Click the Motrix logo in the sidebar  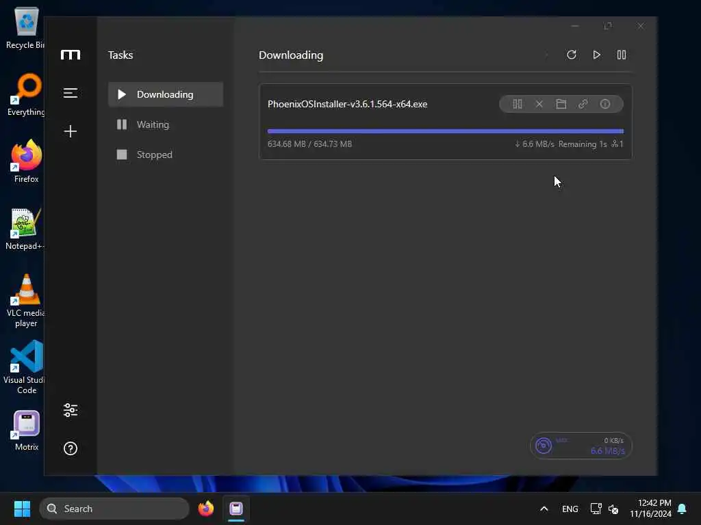pyautogui.click(x=71, y=55)
